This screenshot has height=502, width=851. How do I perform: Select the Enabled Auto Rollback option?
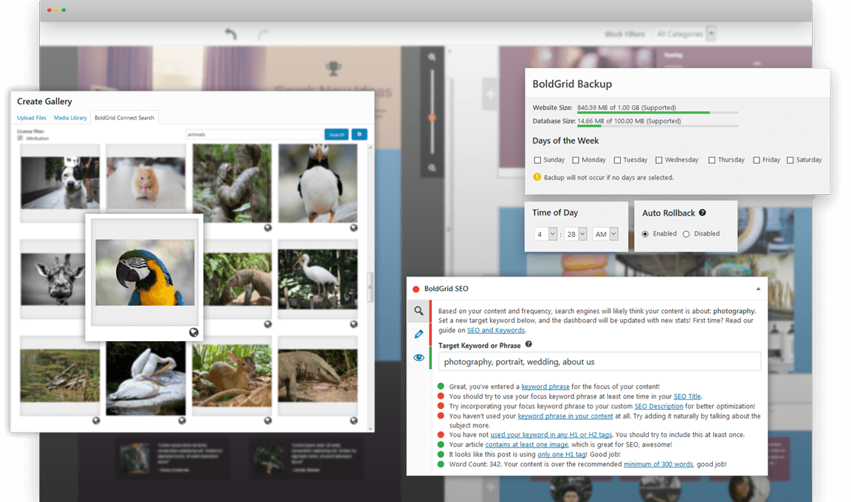pyautogui.click(x=645, y=234)
